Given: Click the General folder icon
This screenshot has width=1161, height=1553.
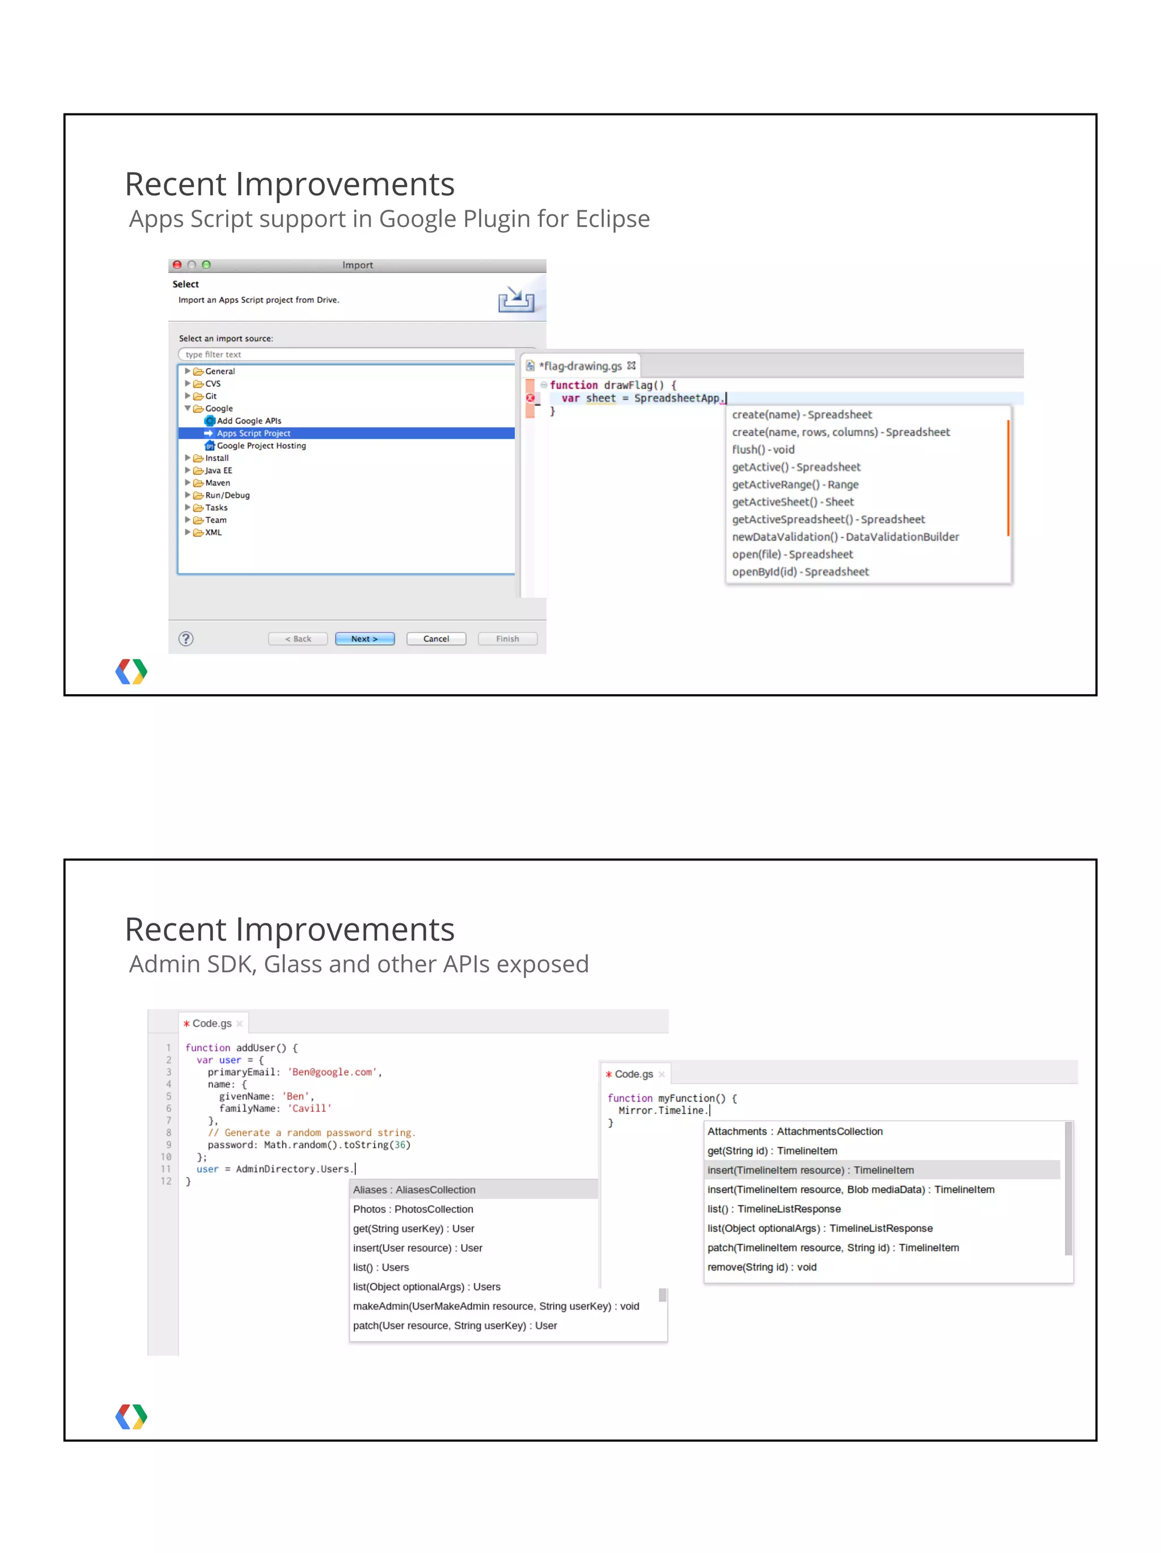Looking at the screenshot, I should [198, 372].
